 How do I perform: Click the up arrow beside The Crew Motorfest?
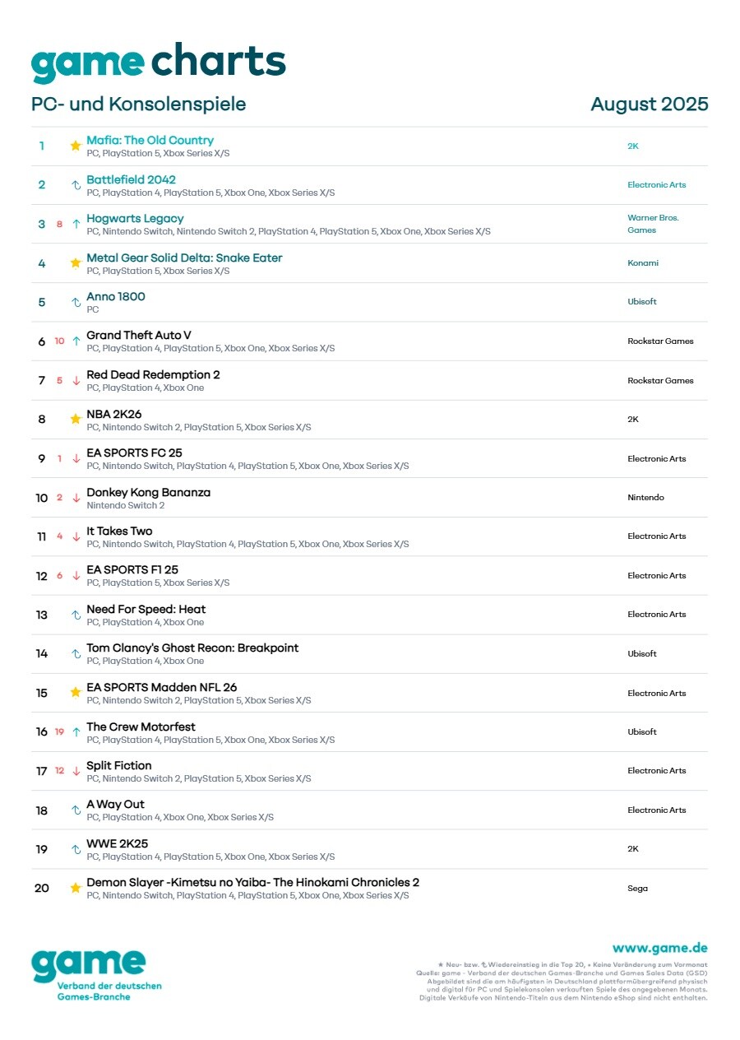(76, 731)
